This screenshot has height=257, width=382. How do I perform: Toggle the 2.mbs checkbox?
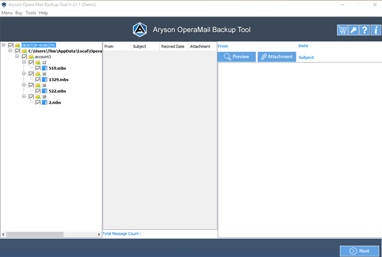[38, 102]
